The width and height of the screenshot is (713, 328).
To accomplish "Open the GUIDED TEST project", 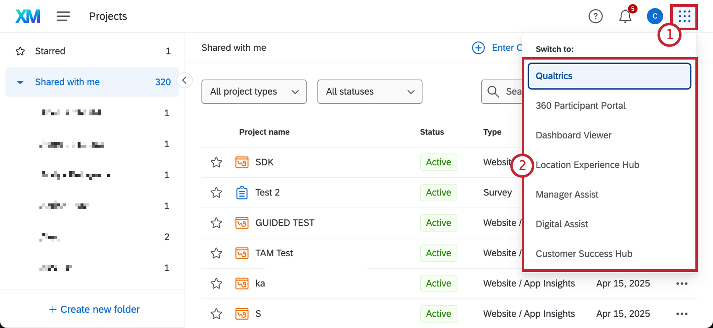I will pos(285,223).
